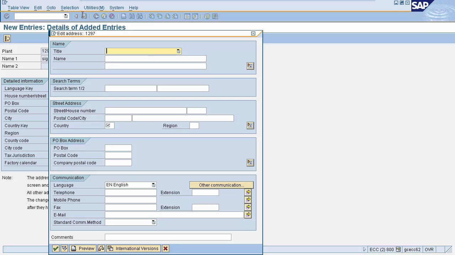455x255 pixels.
Task: Open the command field history dropdown
Action: point(66,16)
